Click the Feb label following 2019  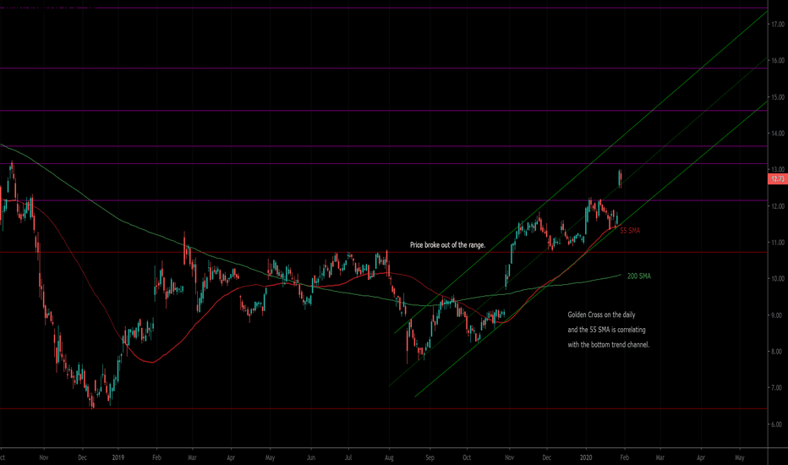[x=156, y=457]
